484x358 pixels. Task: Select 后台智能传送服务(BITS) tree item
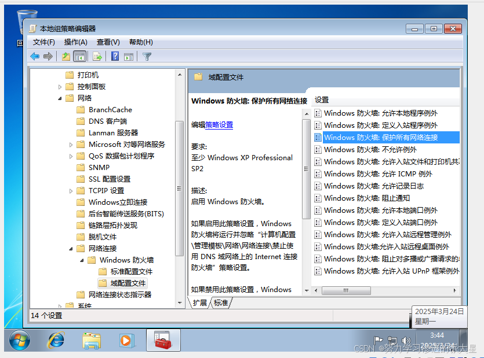[x=126, y=213]
